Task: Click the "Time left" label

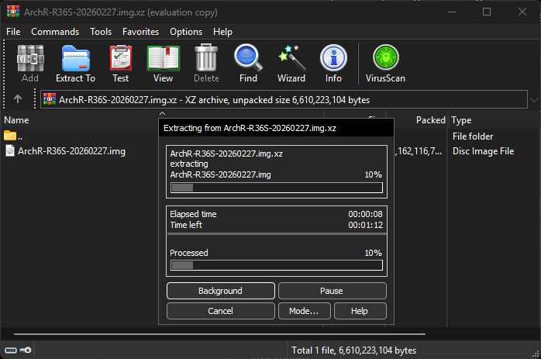Action: 186,225
